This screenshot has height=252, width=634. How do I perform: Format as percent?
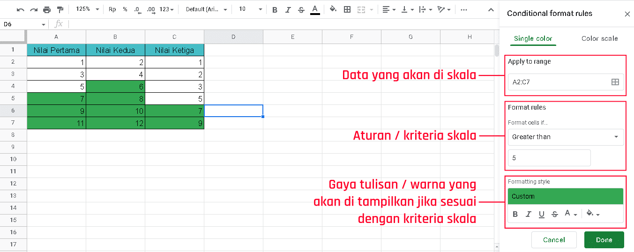pyautogui.click(x=125, y=9)
